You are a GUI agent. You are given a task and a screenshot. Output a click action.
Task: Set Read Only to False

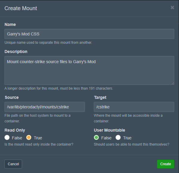[x=7, y=138]
